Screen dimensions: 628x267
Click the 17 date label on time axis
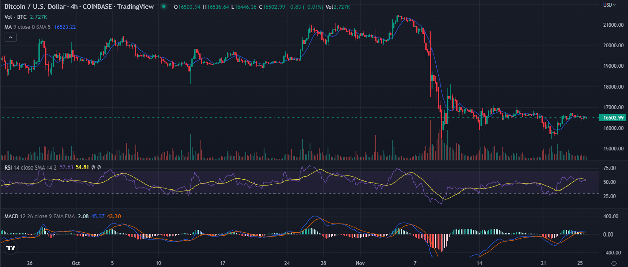pos(223,264)
